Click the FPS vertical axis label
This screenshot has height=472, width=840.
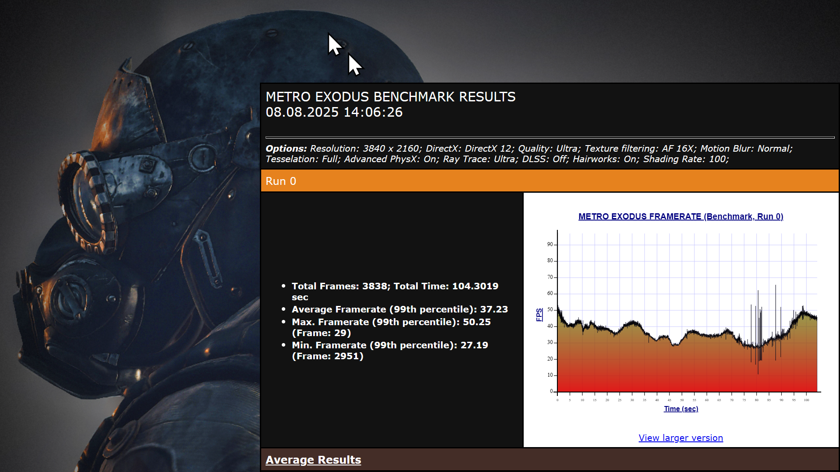pyautogui.click(x=539, y=314)
